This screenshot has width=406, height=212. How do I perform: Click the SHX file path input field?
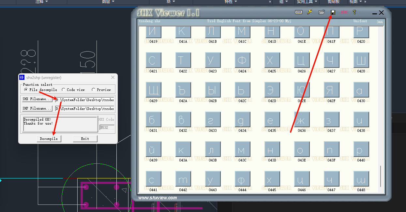click(x=85, y=99)
